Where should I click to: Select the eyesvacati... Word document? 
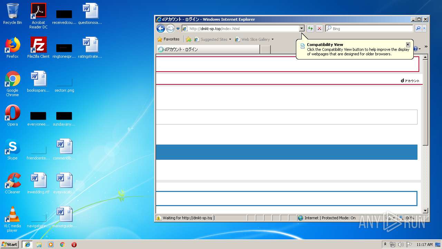[64, 183]
